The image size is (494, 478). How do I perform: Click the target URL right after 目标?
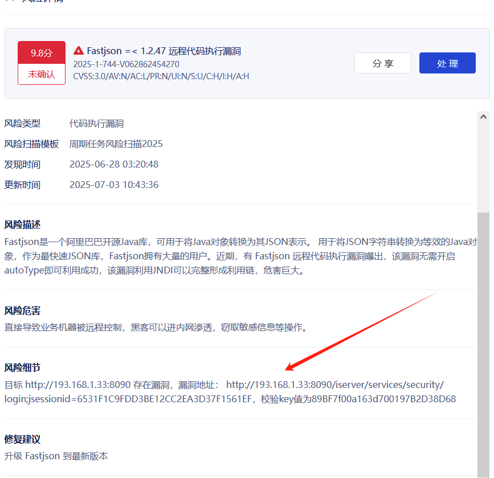click(x=78, y=385)
